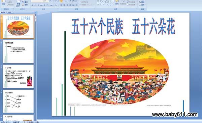The height and width of the screenshot is (123, 202).
Task: Toggle Bold formatting in the ribbon
Action: 32,5
